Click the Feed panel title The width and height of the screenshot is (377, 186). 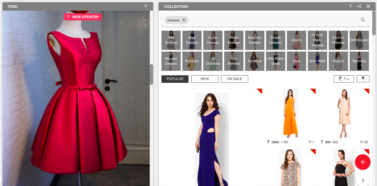click(x=13, y=6)
